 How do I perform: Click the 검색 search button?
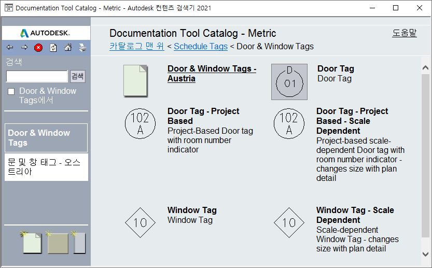(x=78, y=76)
